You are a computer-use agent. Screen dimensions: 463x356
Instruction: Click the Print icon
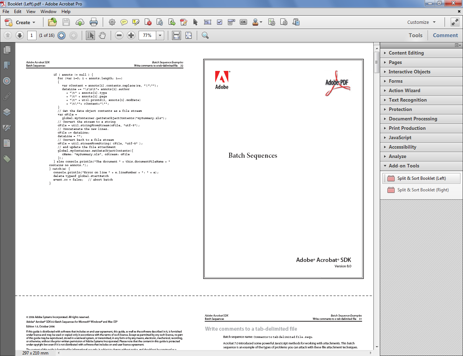pyautogui.click(x=94, y=22)
